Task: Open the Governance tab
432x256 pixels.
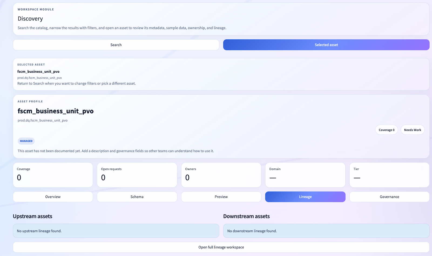Action: 389,197
